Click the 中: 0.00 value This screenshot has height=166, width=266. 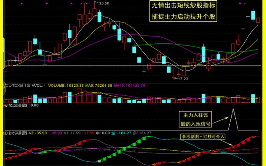(103, 133)
